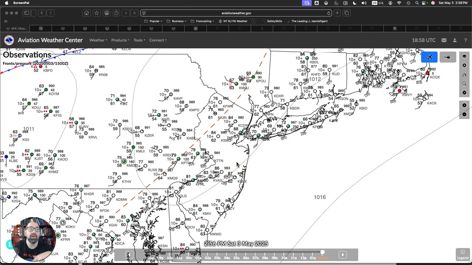472x265 pixels.
Task: Open the help question mark icon
Action: point(465,40)
